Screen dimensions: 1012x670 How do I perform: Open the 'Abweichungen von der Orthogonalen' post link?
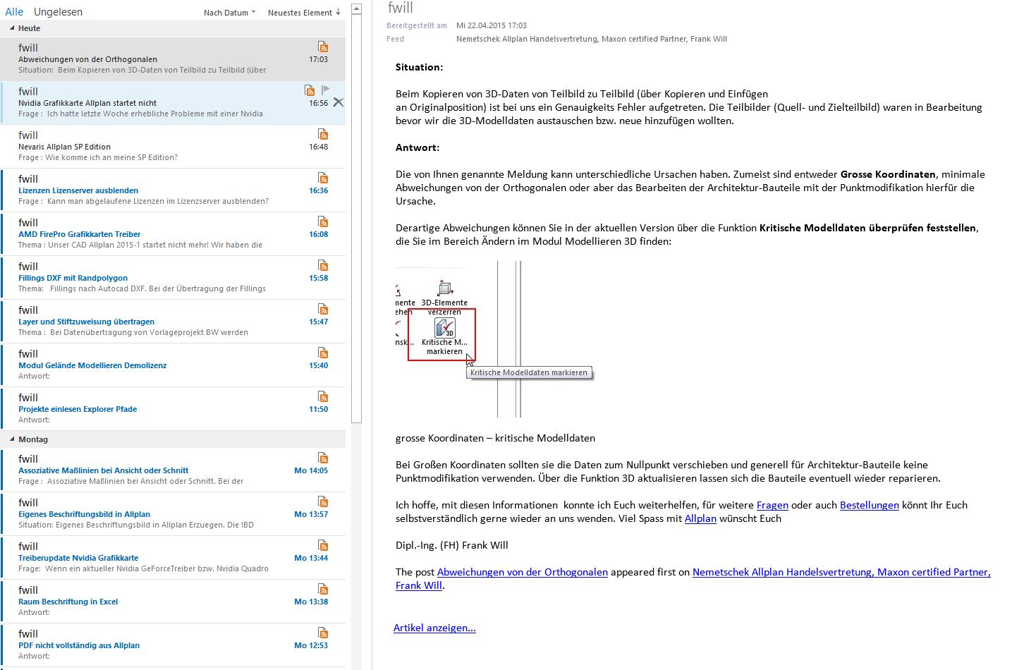pyautogui.click(x=523, y=572)
